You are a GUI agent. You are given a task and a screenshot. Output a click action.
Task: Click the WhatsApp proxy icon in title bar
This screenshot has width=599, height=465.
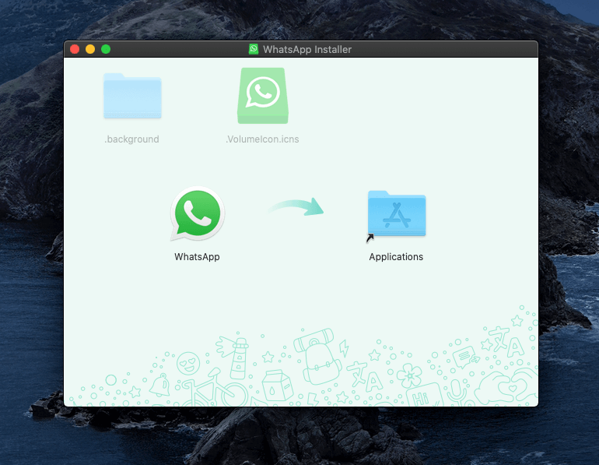(254, 49)
